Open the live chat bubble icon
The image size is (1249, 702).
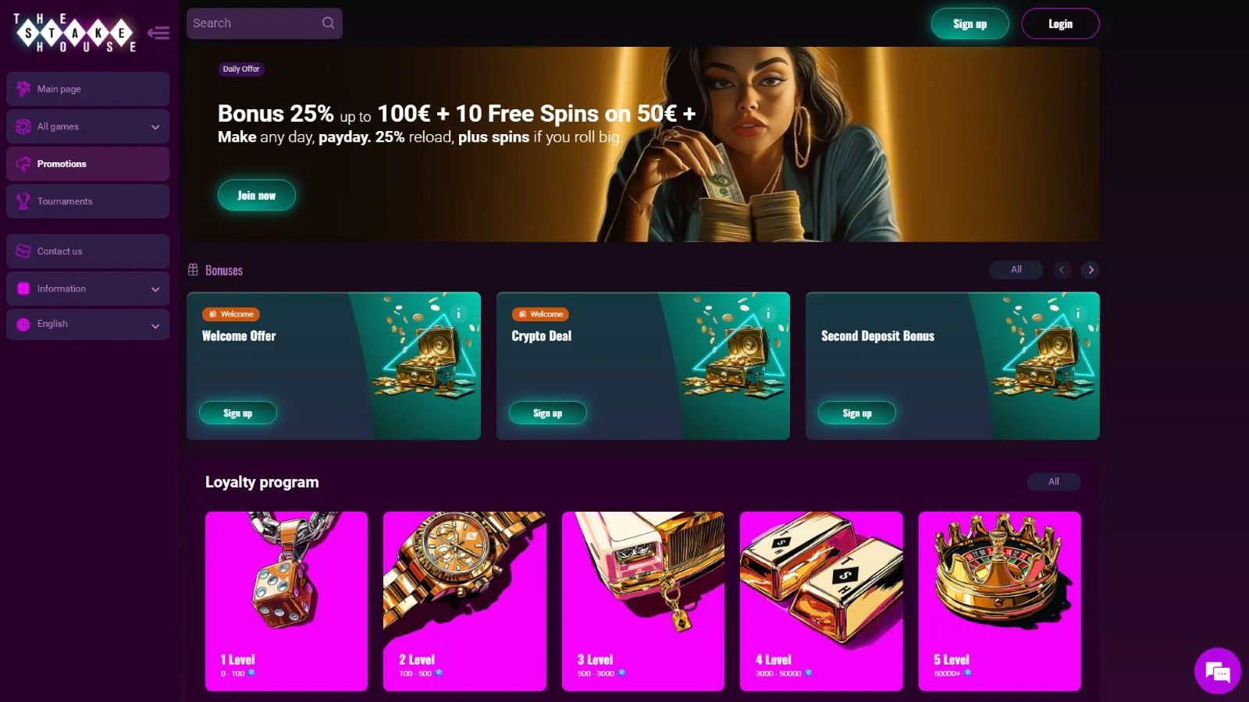[1217, 671]
